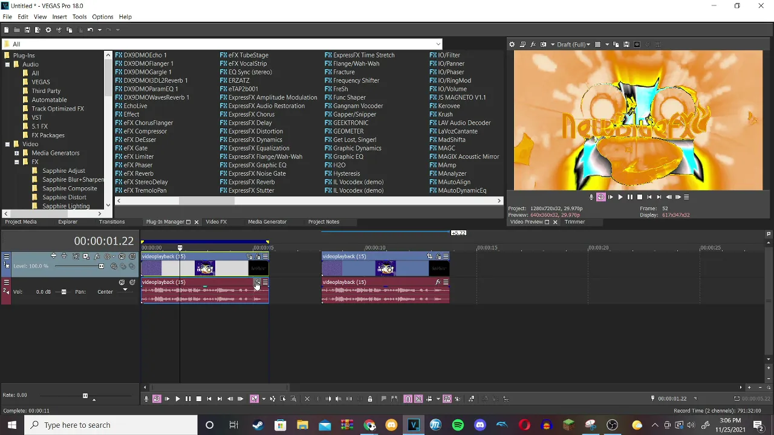This screenshot has width=774, height=435.
Task: Expand the Media Generators tree node
Action: point(16,153)
